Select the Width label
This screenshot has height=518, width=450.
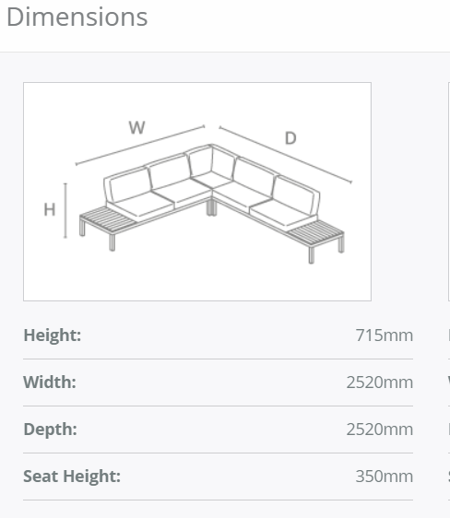(50, 383)
